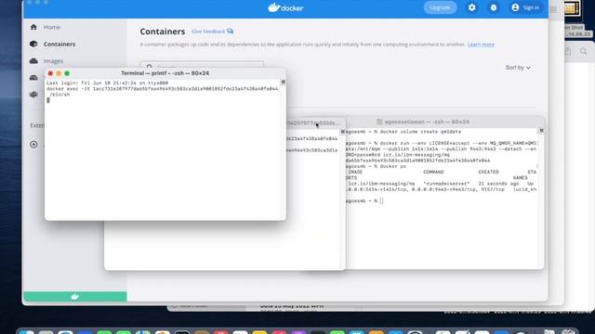Click Sign in at top right
595x334 pixels.
[525, 7]
